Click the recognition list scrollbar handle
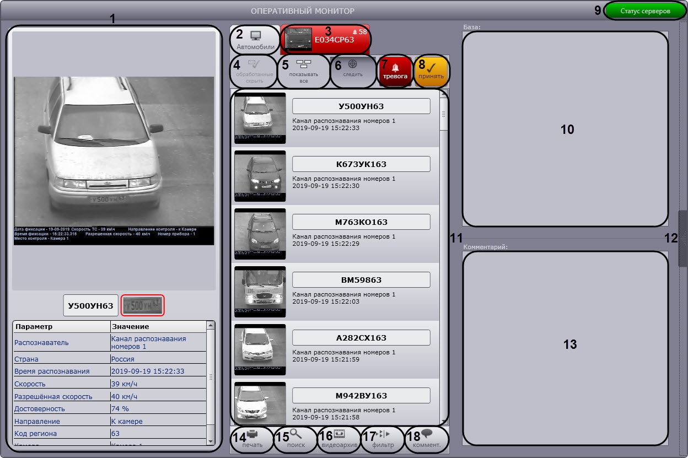Viewport: 688px width, 458px height. click(443, 114)
